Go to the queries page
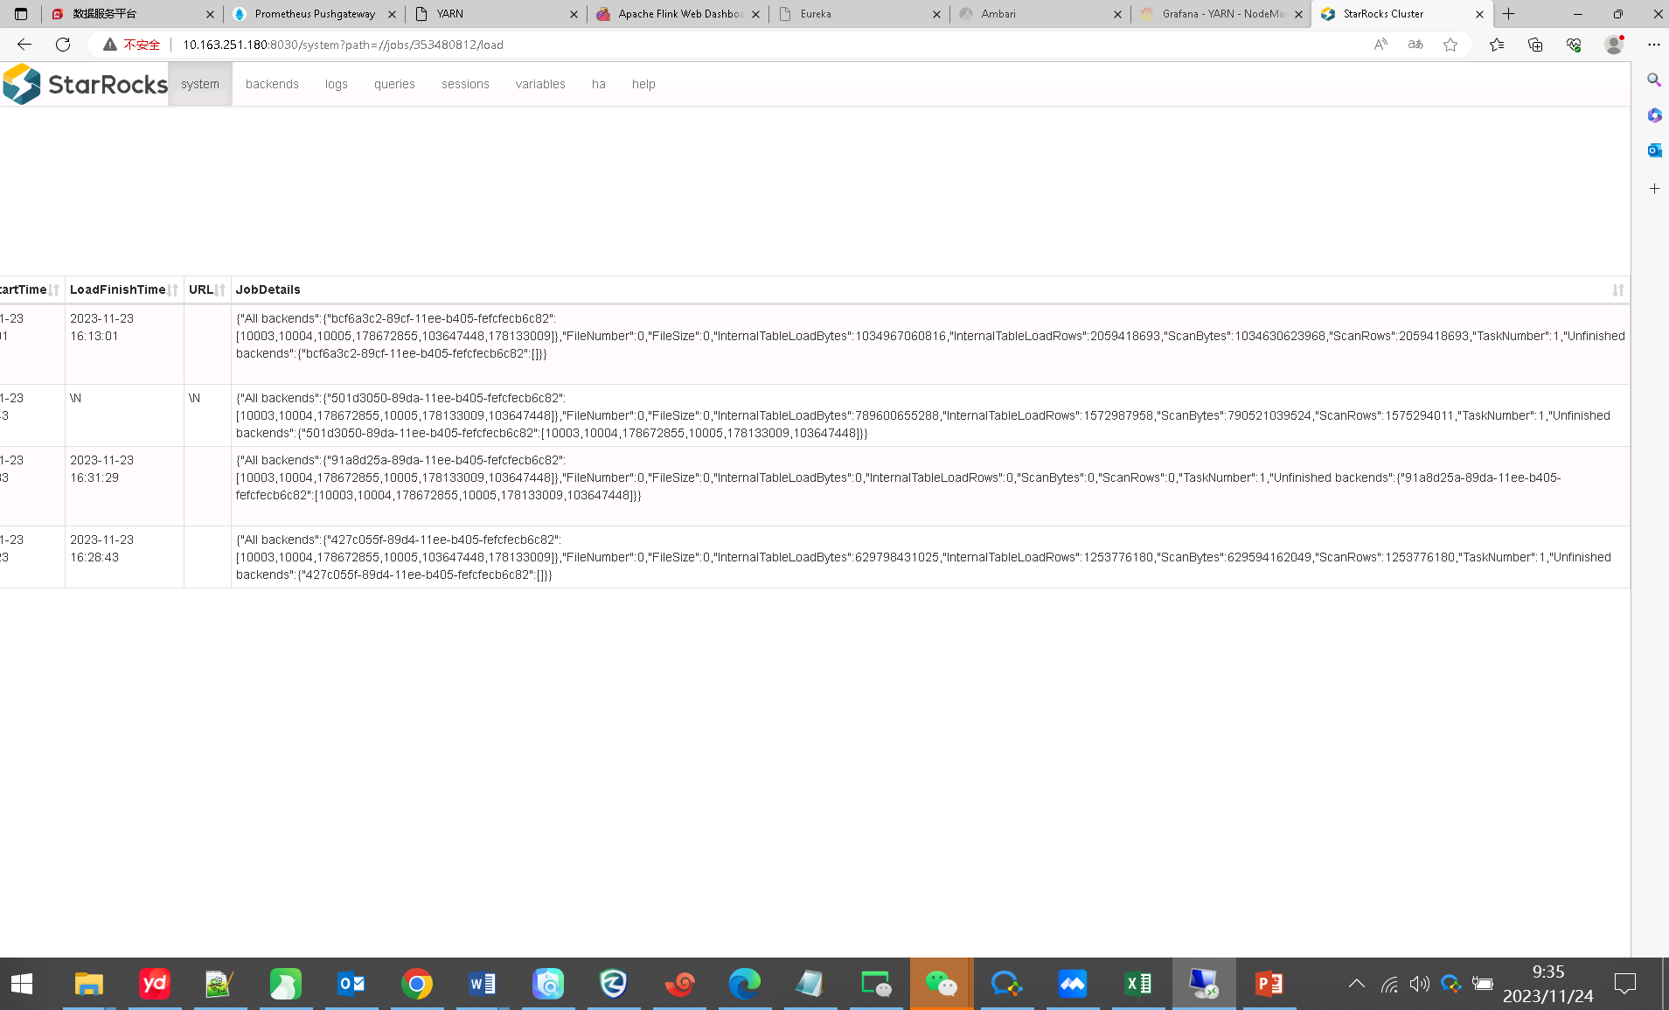Image resolution: width=1669 pixels, height=1010 pixels. [394, 84]
